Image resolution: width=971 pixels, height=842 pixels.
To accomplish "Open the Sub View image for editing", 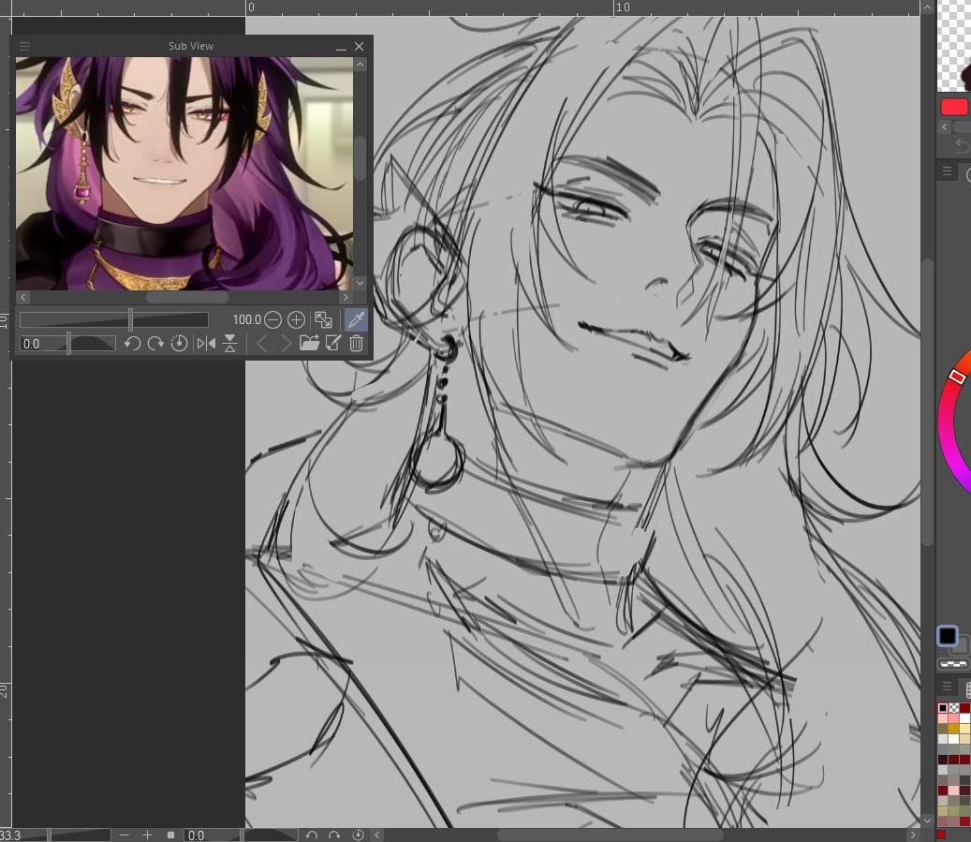I will click(332, 343).
